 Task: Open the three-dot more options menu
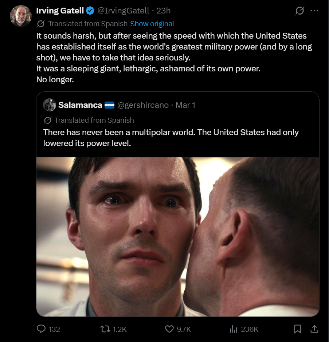point(314,11)
